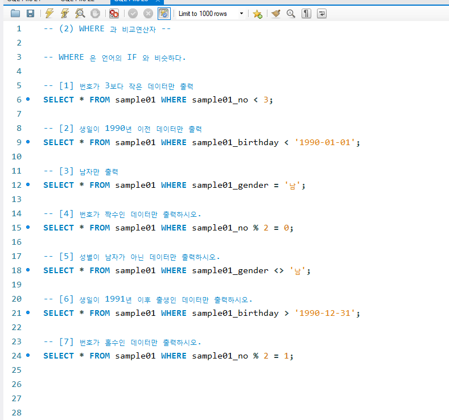Execute the query with the lightning bolt icon
The image size is (449, 420).
[50, 14]
